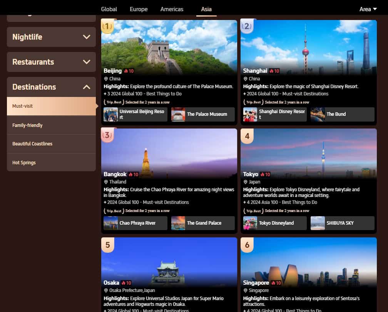The width and height of the screenshot is (388, 312).
Task: Switch to the Europe tab
Action: [x=139, y=9]
